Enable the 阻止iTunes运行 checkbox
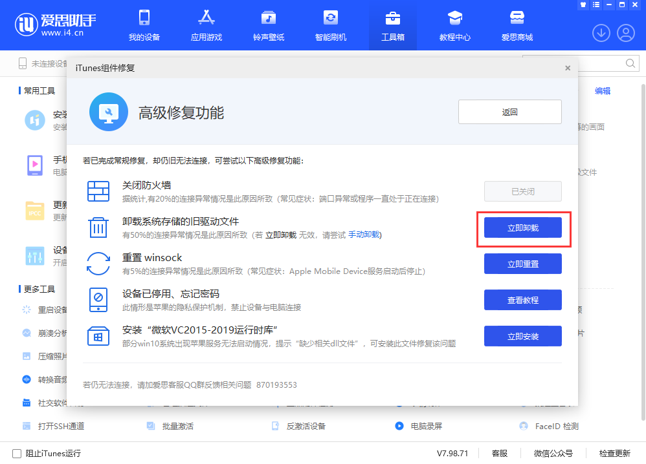Image resolution: width=646 pixels, height=464 pixels. [x=17, y=454]
